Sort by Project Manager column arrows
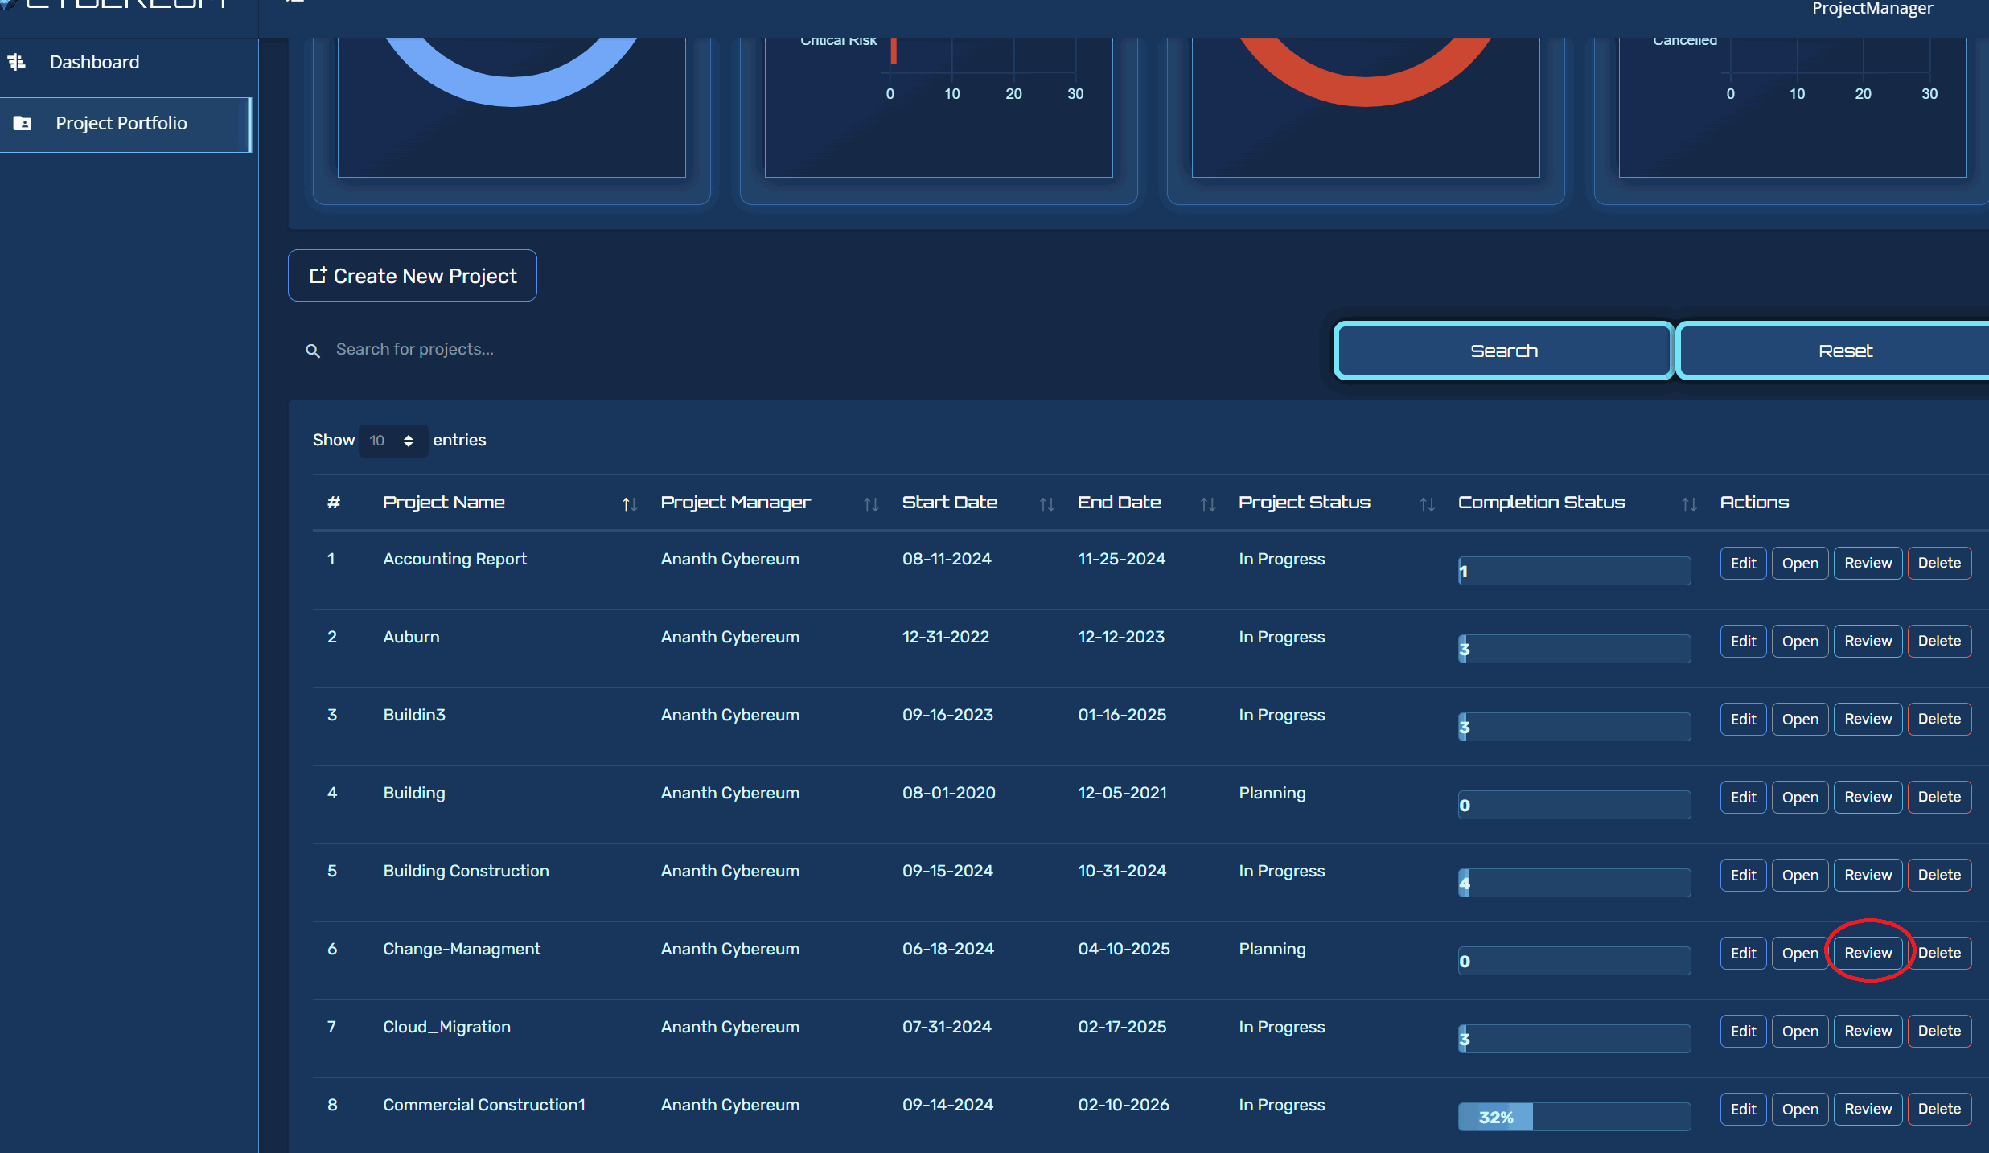Image resolution: width=1989 pixels, height=1153 pixels. tap(871, 504)
